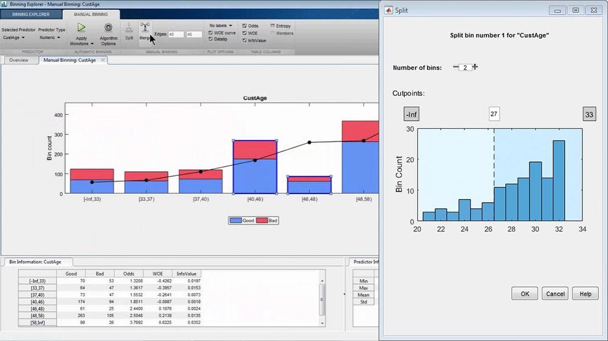Image resolution: width=608 pixels, height=341 pixels.
Task: Click the Split dialog MATLAB icon
Action: tap(389, 10)
